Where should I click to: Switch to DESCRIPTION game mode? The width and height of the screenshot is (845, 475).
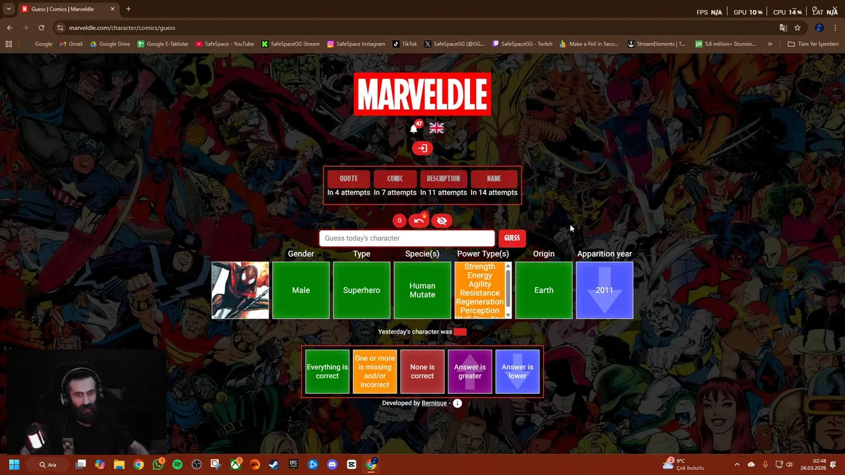click(x=443, y=179)
